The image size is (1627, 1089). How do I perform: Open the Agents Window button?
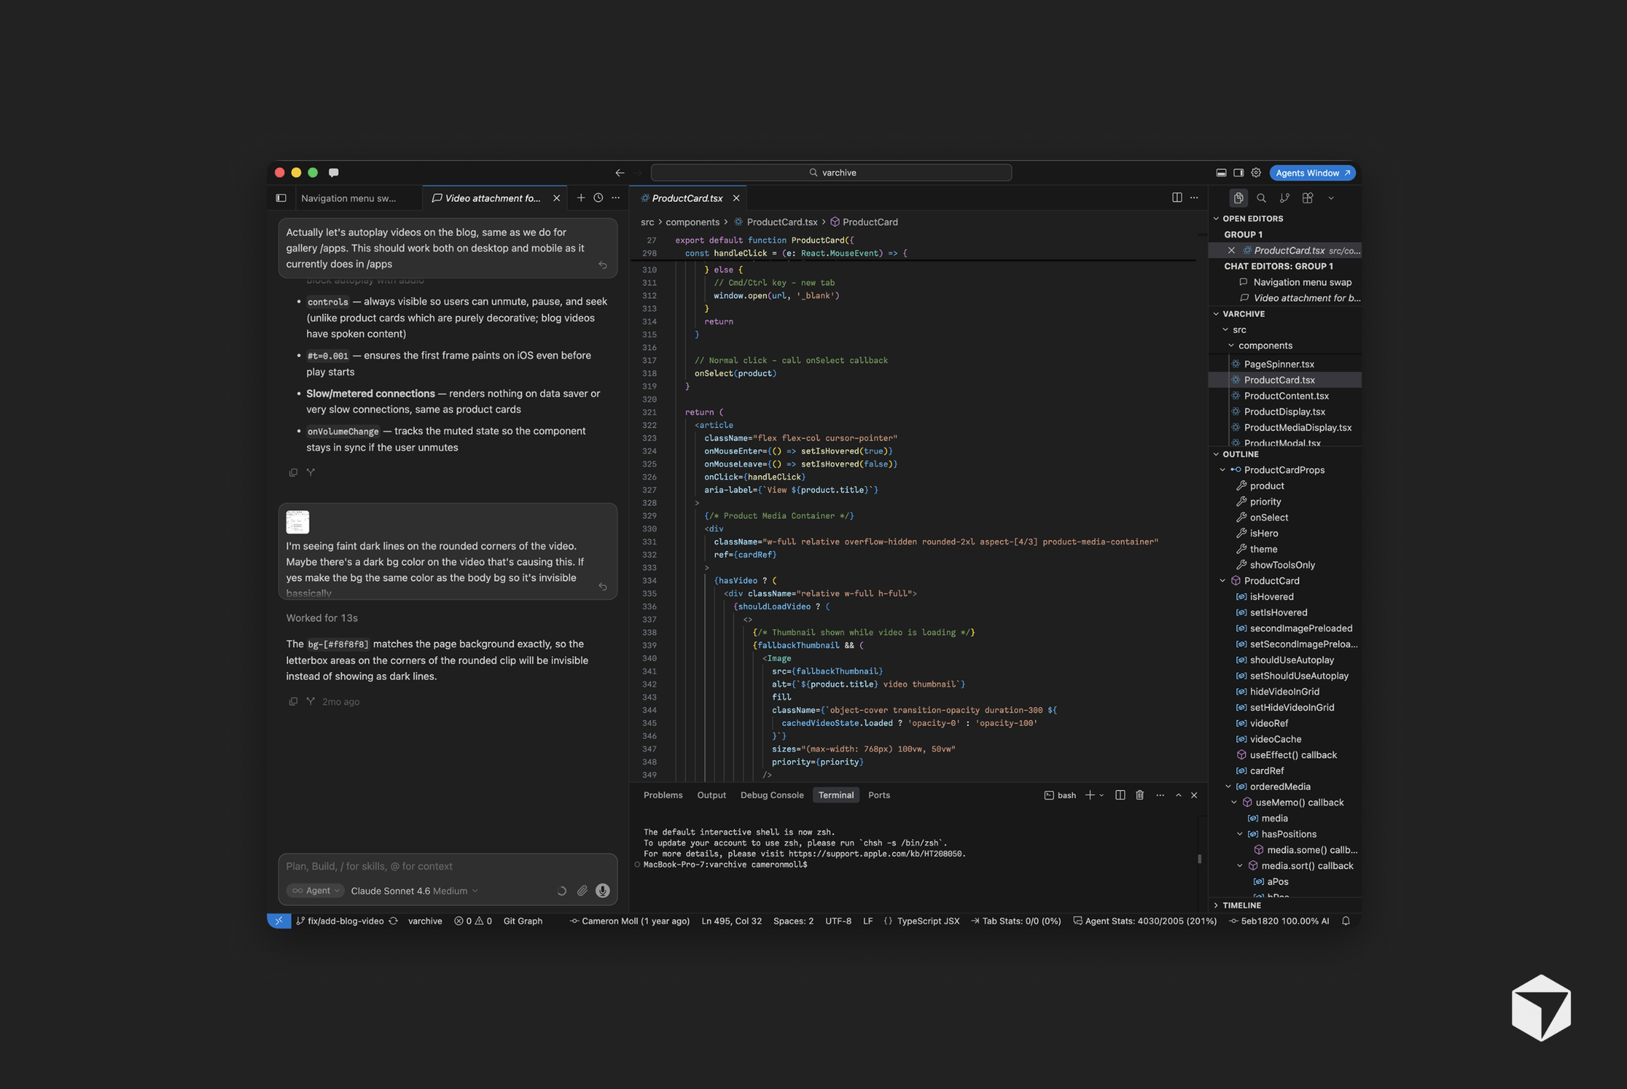[x=1312, y=172]
